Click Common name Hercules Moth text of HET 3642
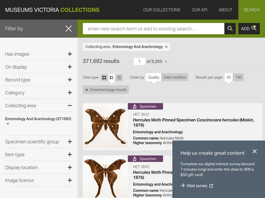Screen dimensions: 265x198 [158, 138]
